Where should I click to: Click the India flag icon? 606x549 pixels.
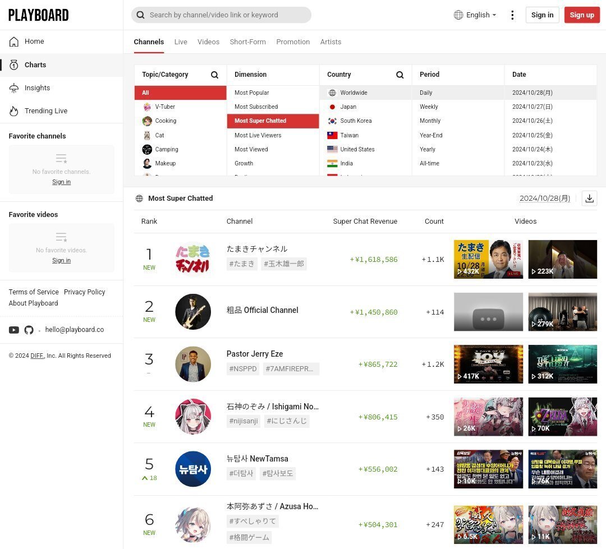(x=332, y=163)
